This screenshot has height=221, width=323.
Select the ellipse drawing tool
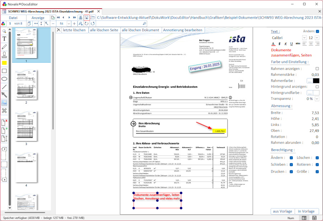pyautogui.click(x=4, y=79)
